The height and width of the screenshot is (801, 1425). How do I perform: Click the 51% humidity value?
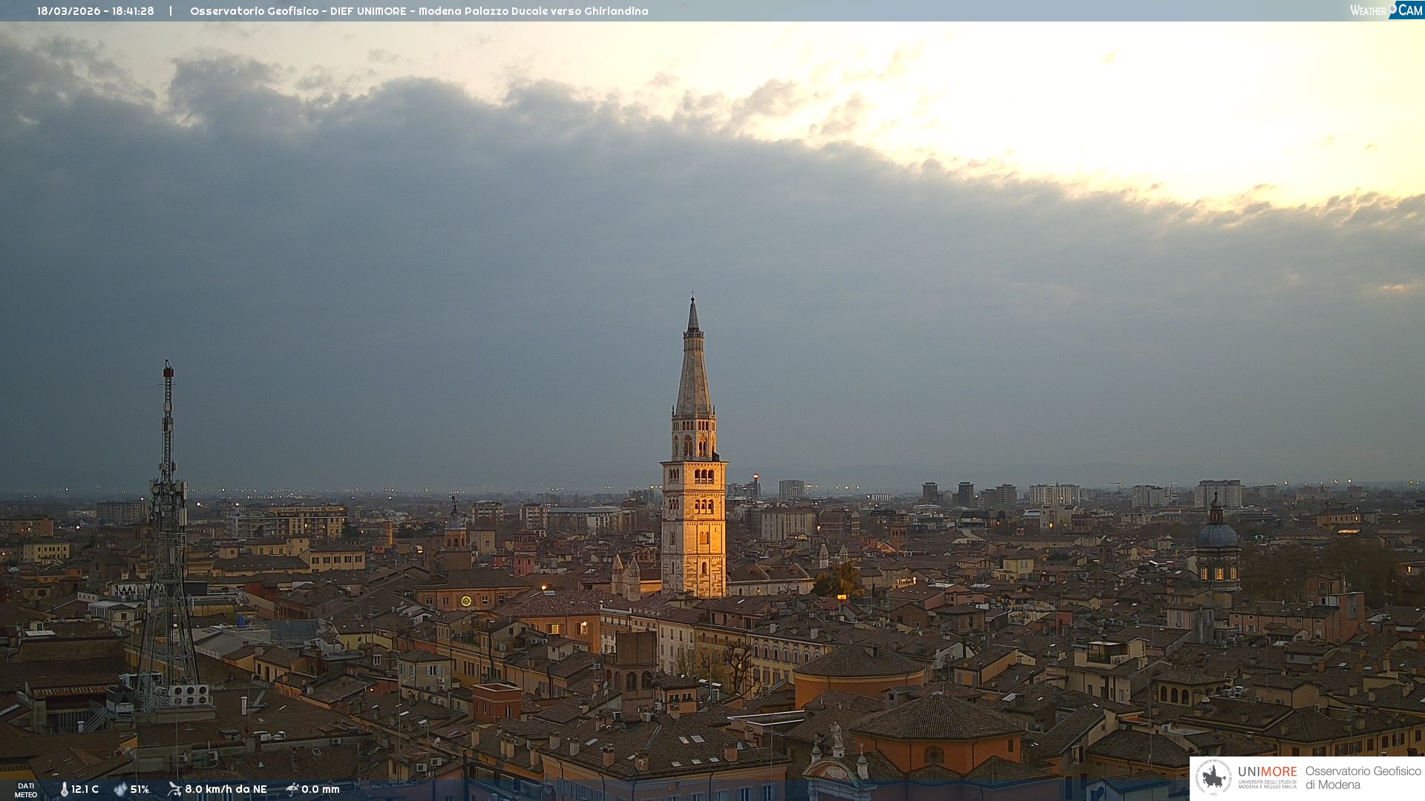click(140, 789)
